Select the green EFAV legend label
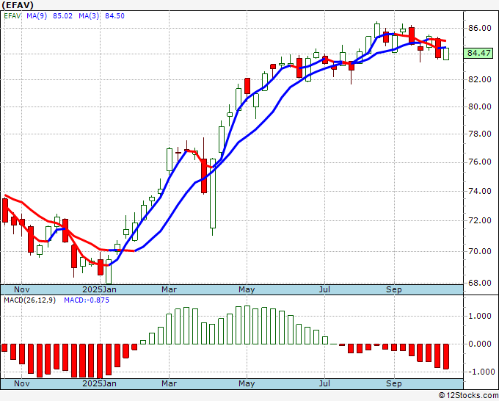 click(12, 16)
